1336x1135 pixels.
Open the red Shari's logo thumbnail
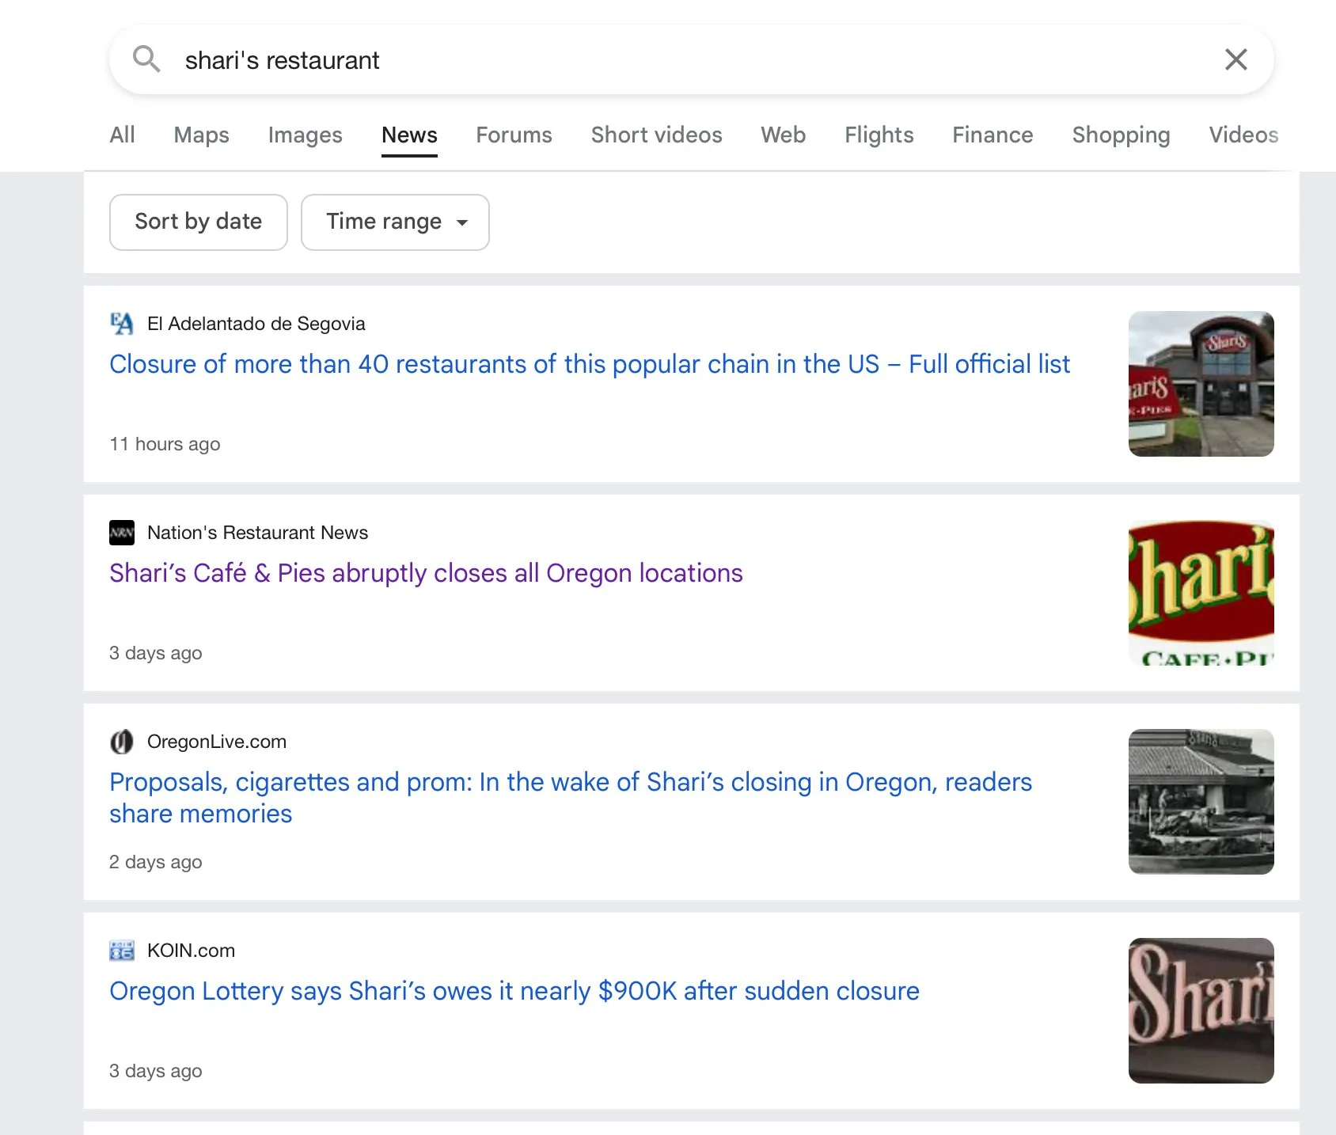coord(1201,593)
